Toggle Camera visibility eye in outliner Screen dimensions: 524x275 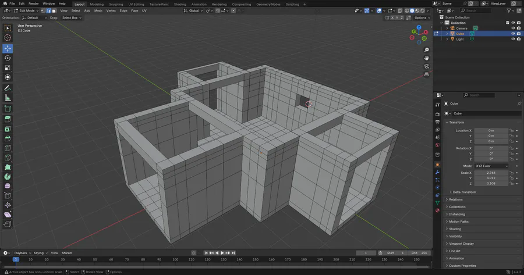513,28
